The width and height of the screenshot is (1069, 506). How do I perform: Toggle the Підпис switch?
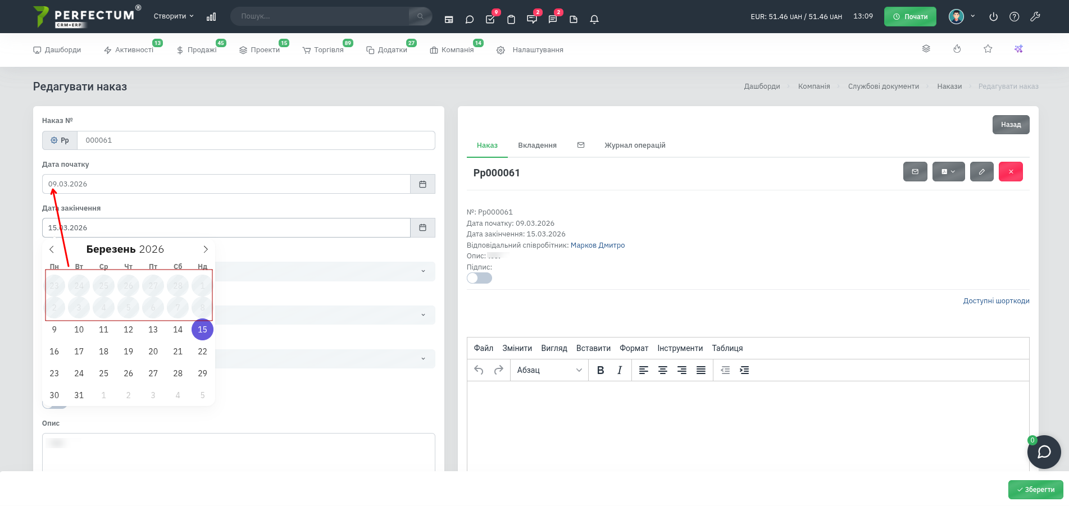click(479, 278)
